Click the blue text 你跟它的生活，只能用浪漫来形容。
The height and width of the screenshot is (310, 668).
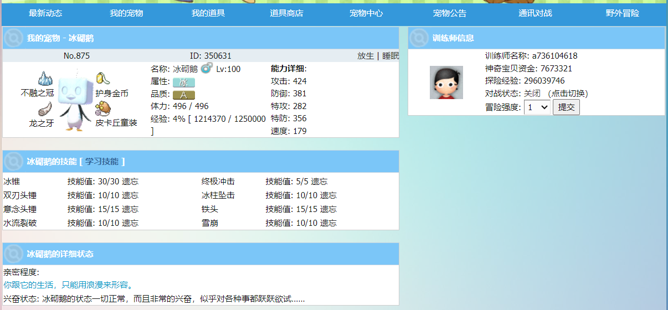point(69,285)
